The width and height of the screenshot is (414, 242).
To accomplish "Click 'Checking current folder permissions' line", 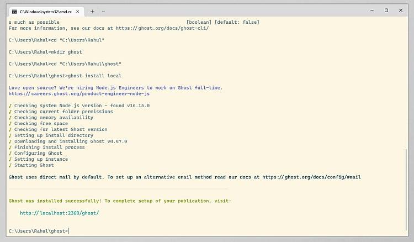I will click(61, 112).
